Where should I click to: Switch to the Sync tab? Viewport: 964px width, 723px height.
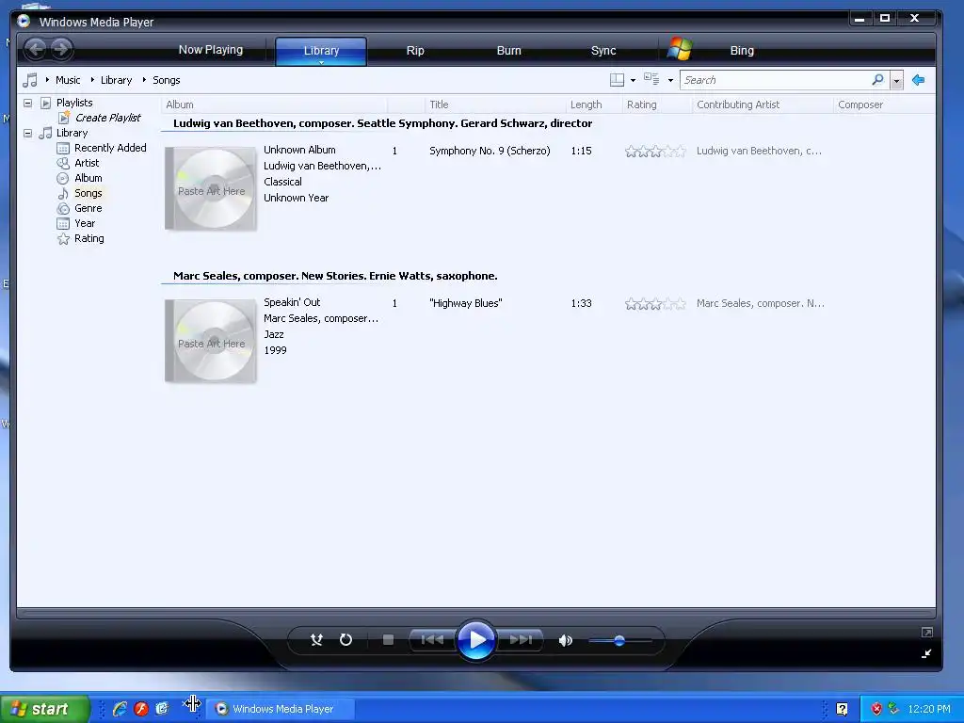pyautogui.click(x=603, y=51)
